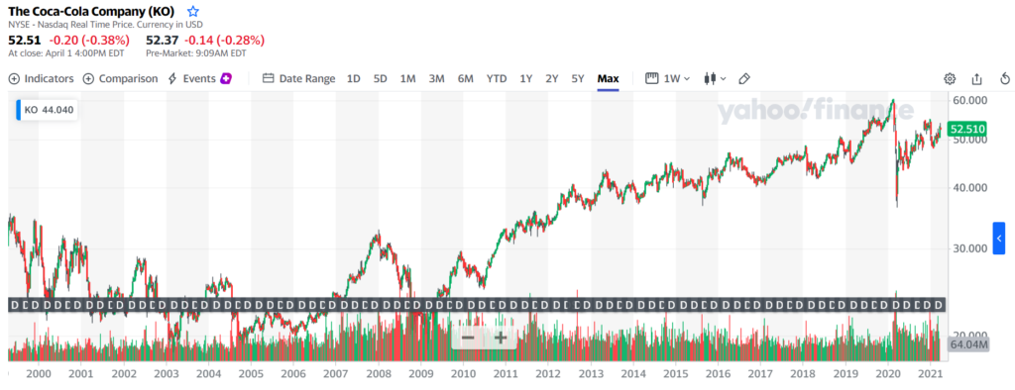The width and height of the screenshot is (1015, 390).
Task: Click the Comparison plus circle icon
Action: [x=88, y=78]
